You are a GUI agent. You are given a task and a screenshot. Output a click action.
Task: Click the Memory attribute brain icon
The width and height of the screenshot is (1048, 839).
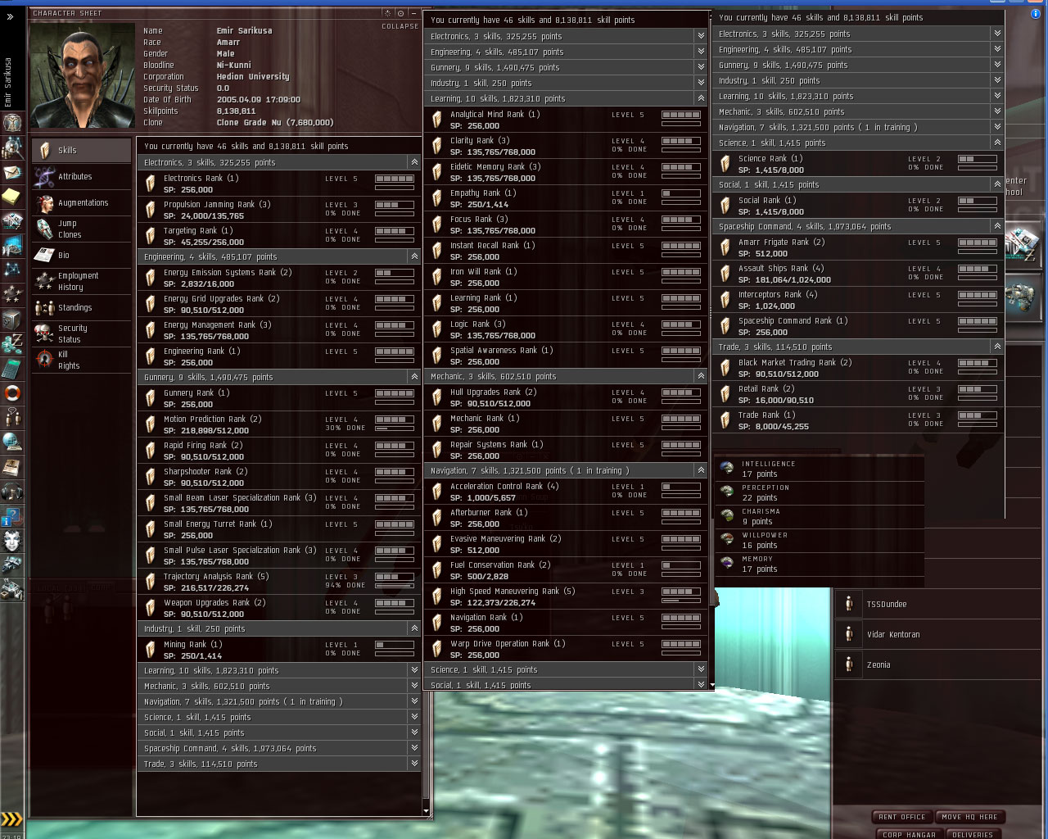(x=726, y=563)
